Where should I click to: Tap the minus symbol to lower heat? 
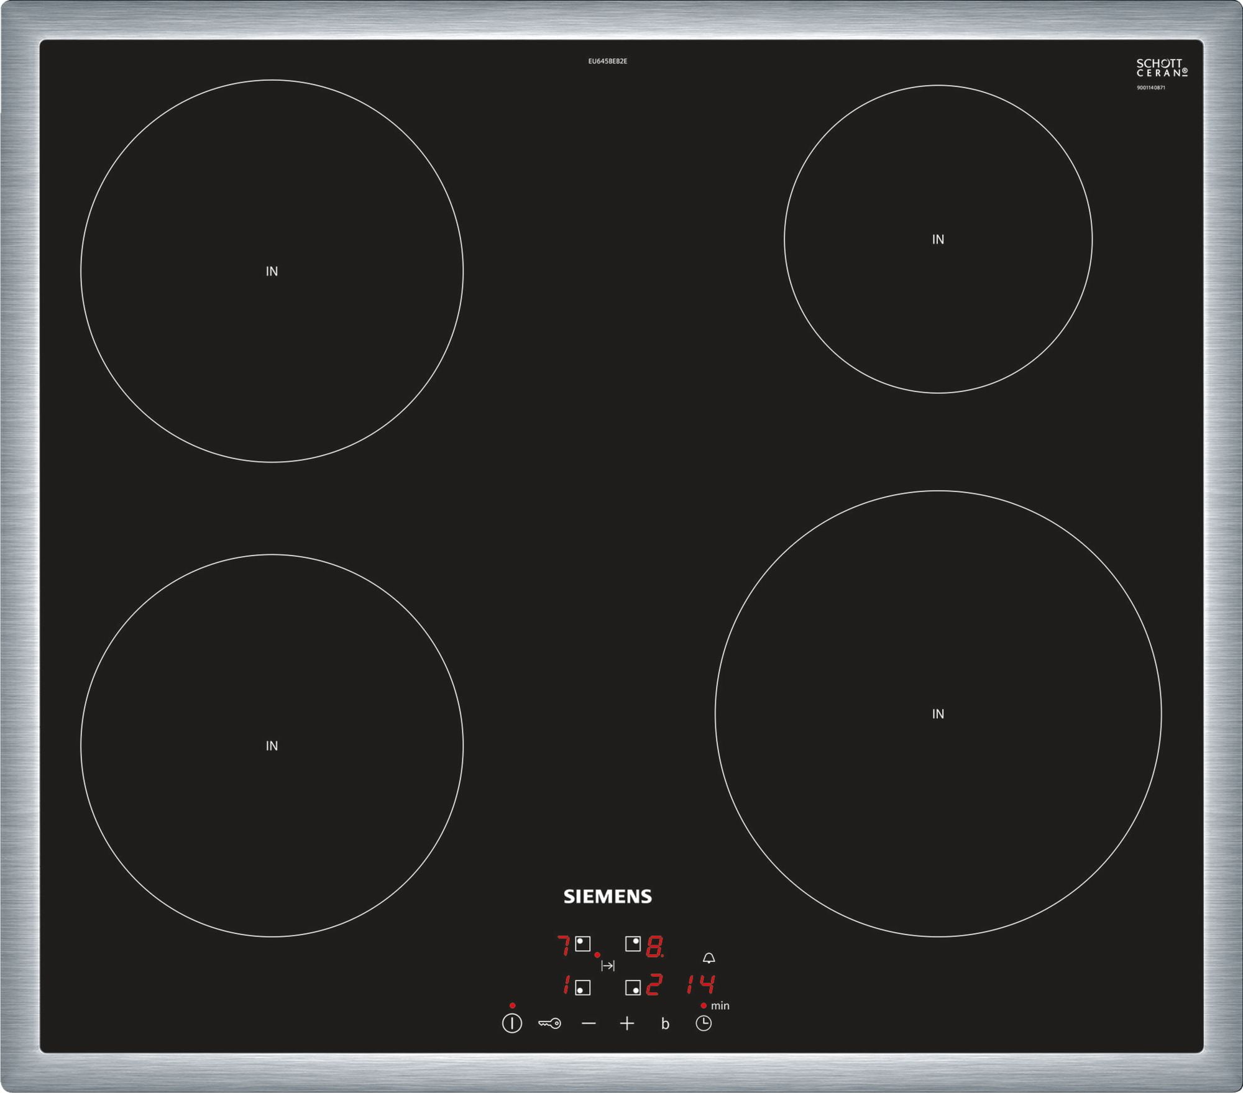point(589,1023)
